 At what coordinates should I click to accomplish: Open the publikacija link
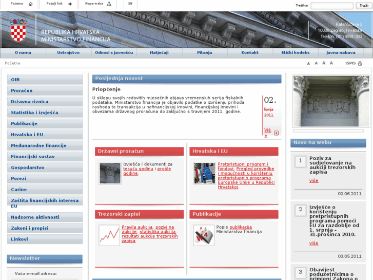pyautogui.click(x=241, y=227)
